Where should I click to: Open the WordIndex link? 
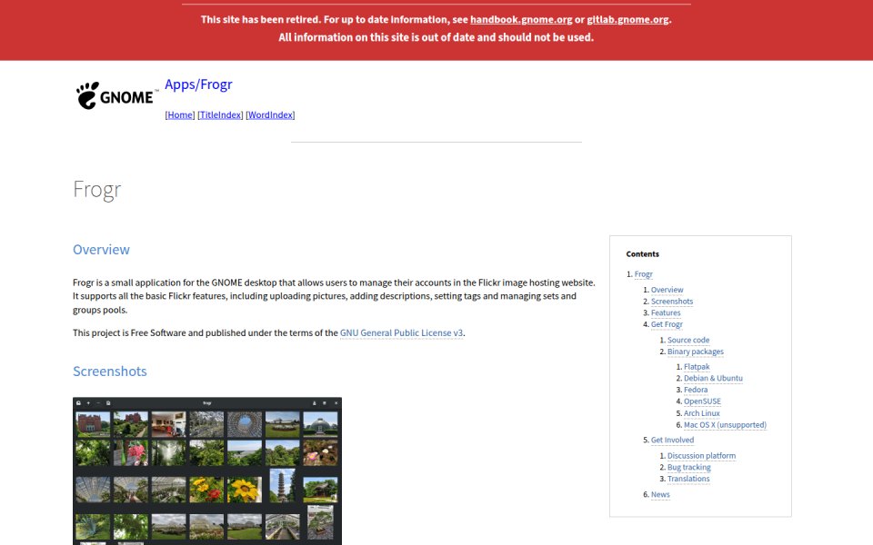[270, 114]
